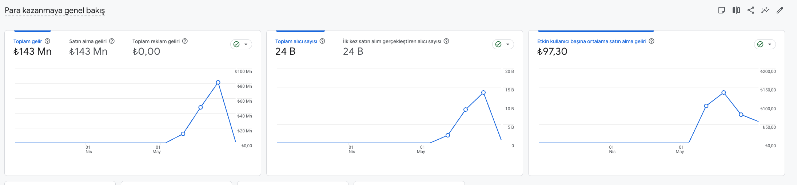Open help icon beside Satın alma geliri
The height and width of the screenshot is (185, 797).
click(112, 41)
